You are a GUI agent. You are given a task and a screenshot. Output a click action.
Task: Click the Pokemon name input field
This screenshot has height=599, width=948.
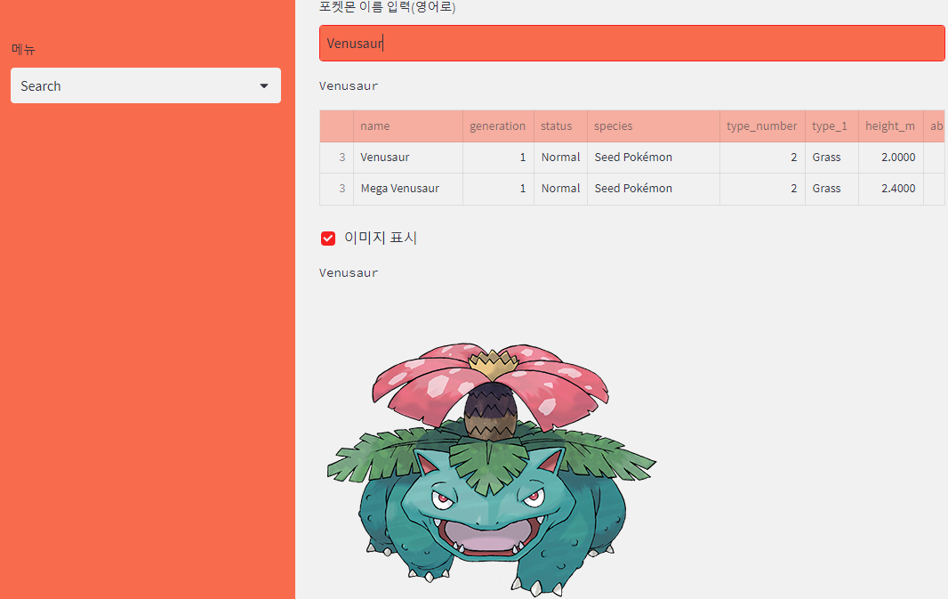(x=631, y=43)
